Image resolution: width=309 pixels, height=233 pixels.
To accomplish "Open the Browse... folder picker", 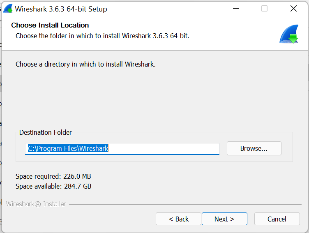I will click(x=254, y=148).
